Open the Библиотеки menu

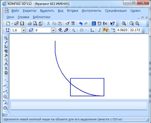[42, 17]
